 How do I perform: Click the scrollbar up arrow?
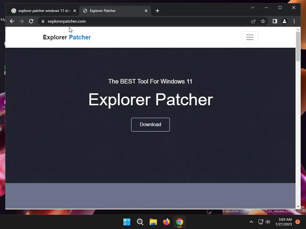click(298, 30)
